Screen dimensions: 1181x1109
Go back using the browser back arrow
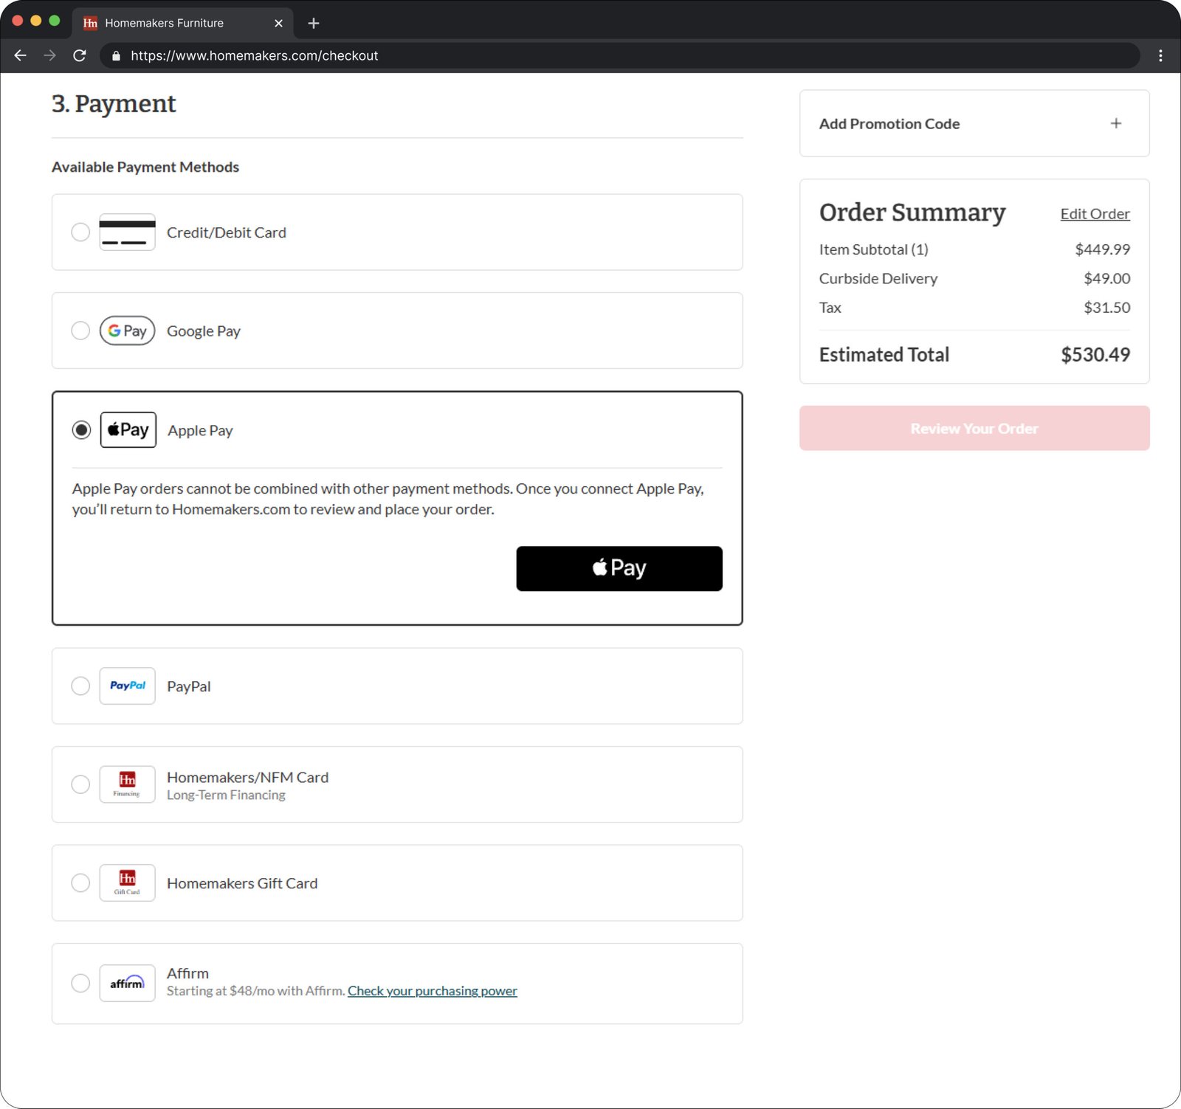[21, 55]
